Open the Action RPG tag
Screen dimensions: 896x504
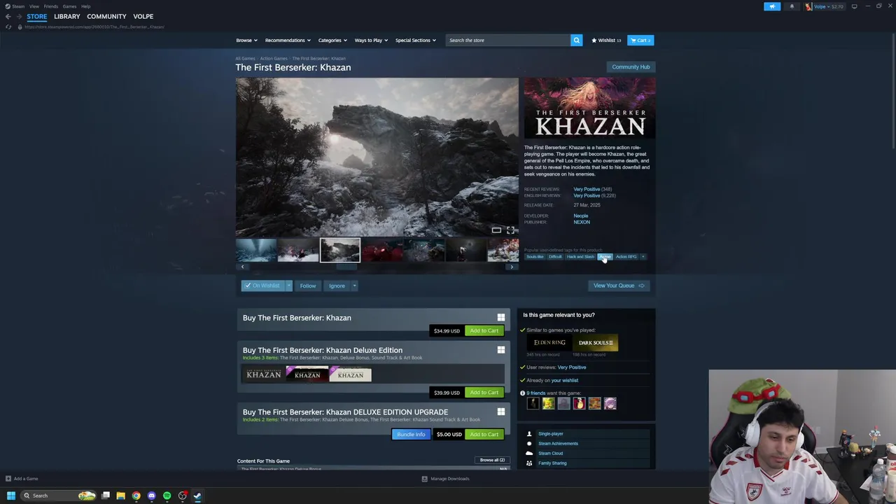coord(626,257)
